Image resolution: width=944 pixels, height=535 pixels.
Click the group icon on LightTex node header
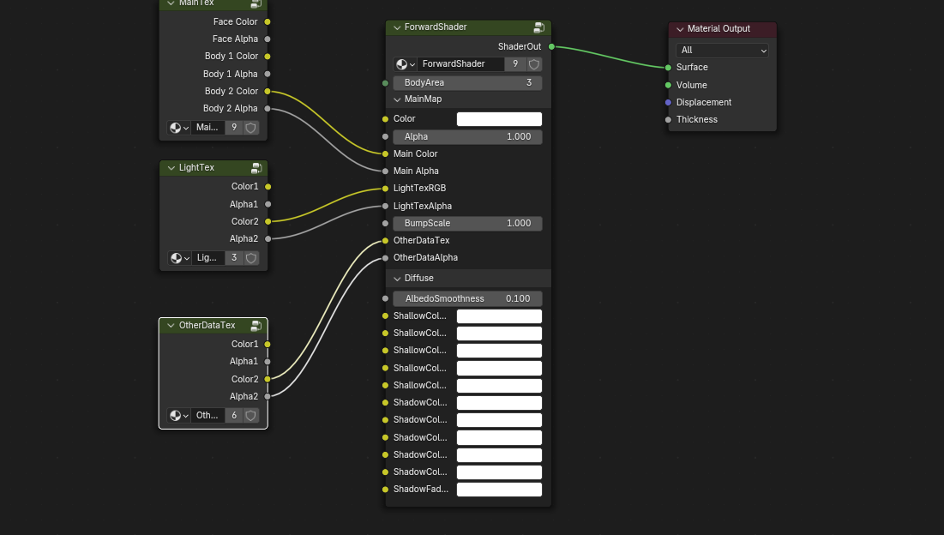[x=256, y=168]
